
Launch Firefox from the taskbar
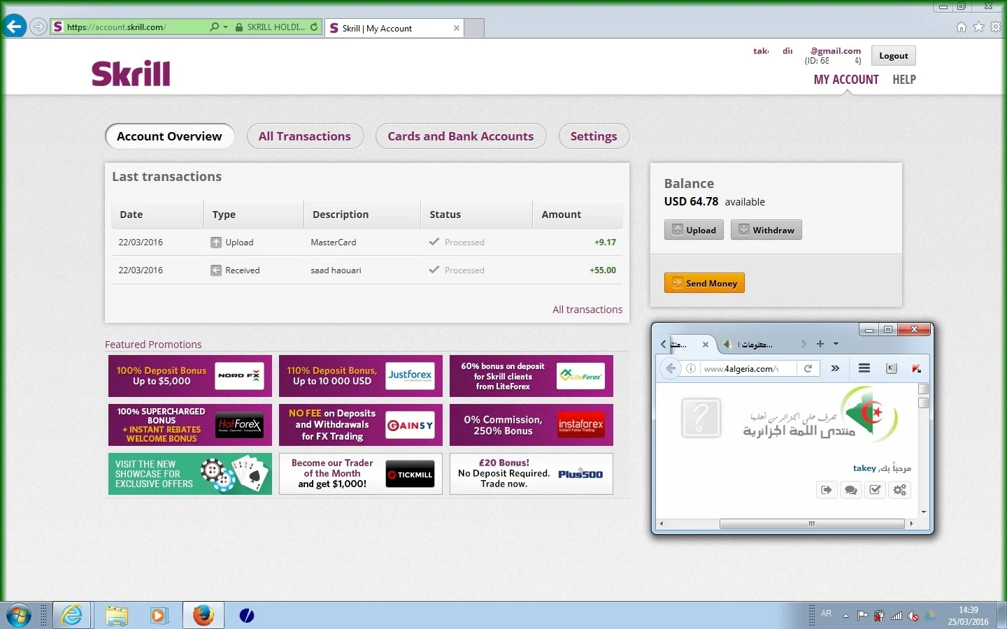[203, 615]
